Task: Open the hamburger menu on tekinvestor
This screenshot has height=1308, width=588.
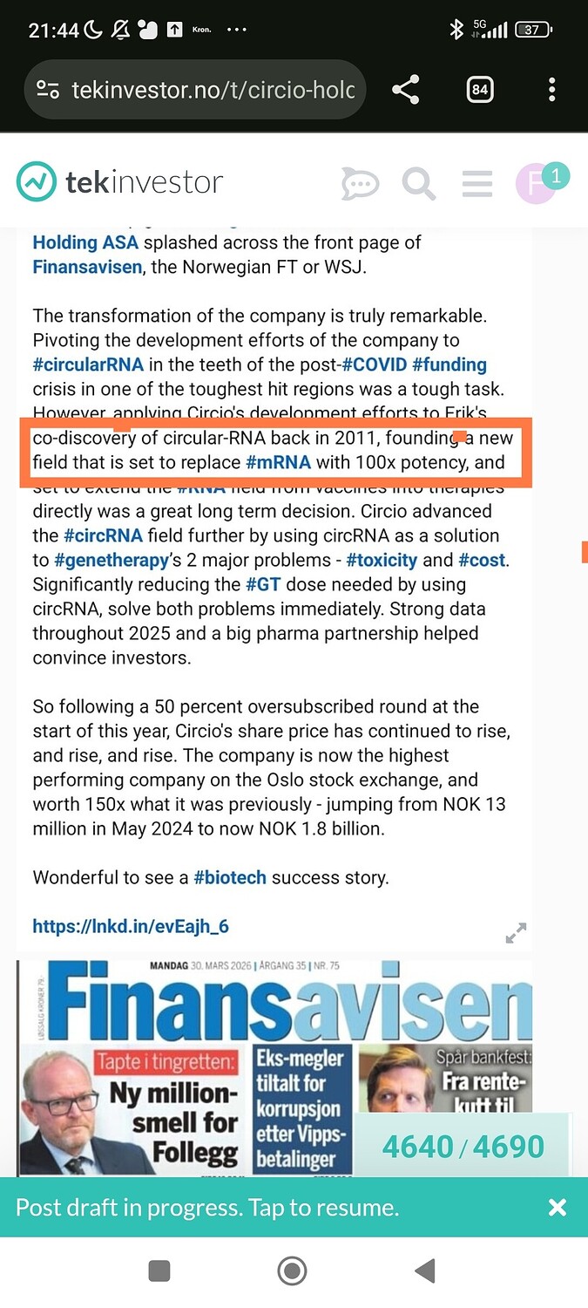Action: (x=476, y=183)
